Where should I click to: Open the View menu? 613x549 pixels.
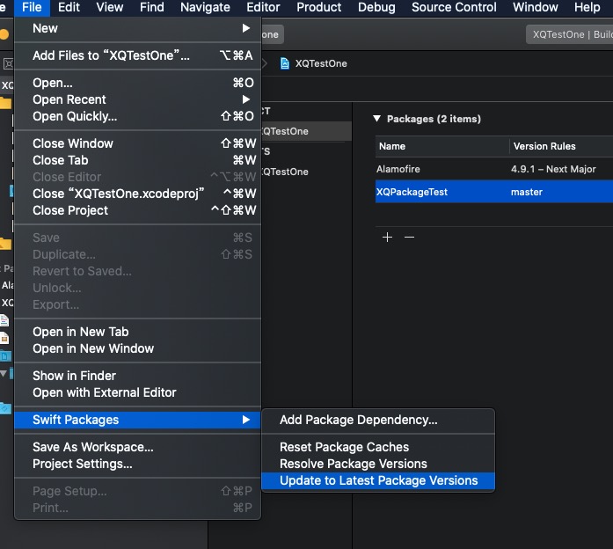(x=110, y=7)
